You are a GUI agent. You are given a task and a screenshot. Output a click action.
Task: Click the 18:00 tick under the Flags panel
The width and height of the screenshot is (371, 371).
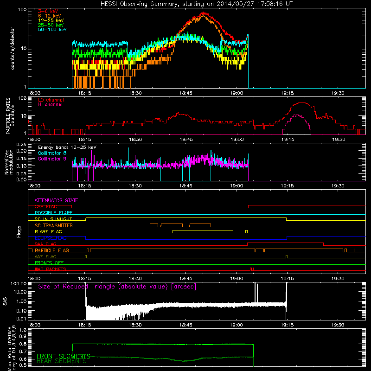click(34, 279)
